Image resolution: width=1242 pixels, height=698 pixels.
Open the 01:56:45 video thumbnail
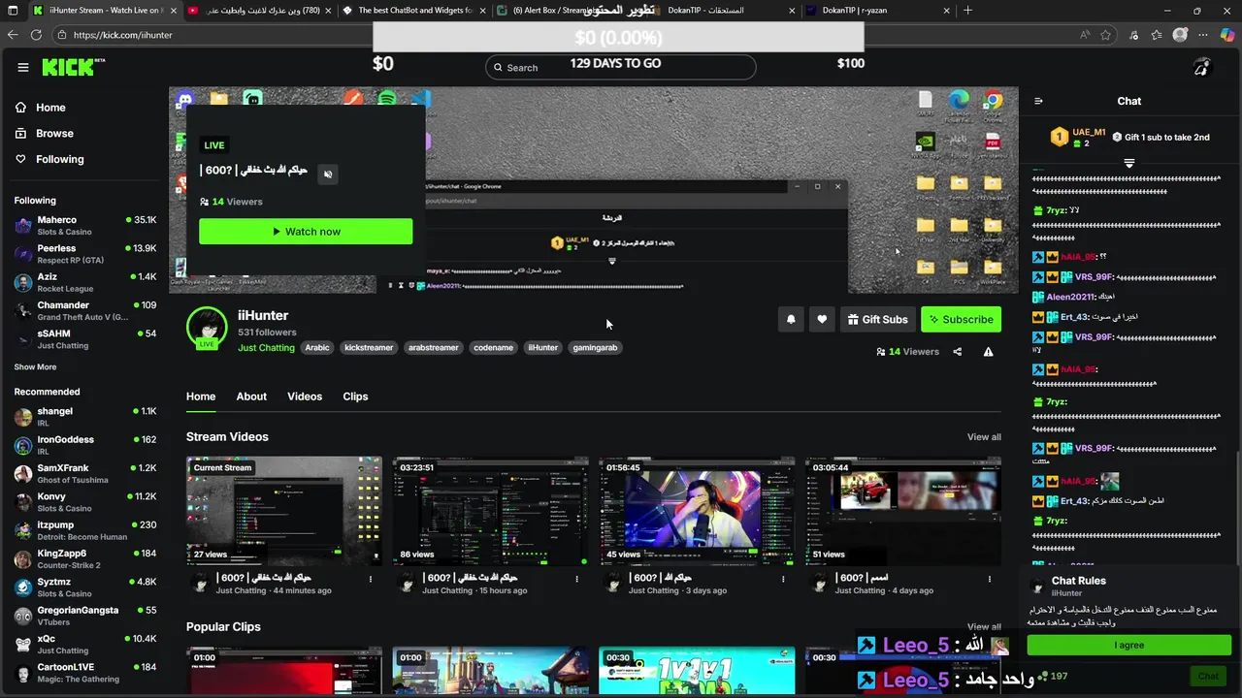[x=697, y=510]
